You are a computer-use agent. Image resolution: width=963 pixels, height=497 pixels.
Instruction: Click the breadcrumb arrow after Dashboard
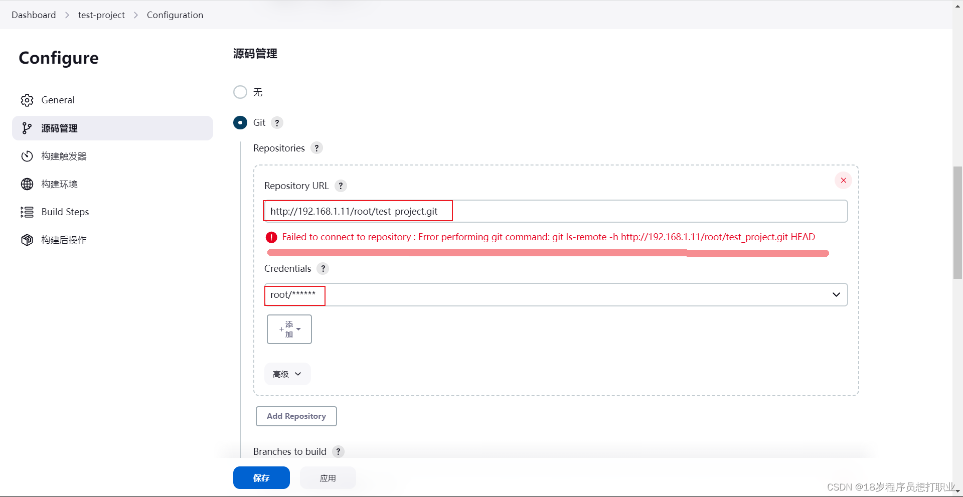tap(67, 15)
